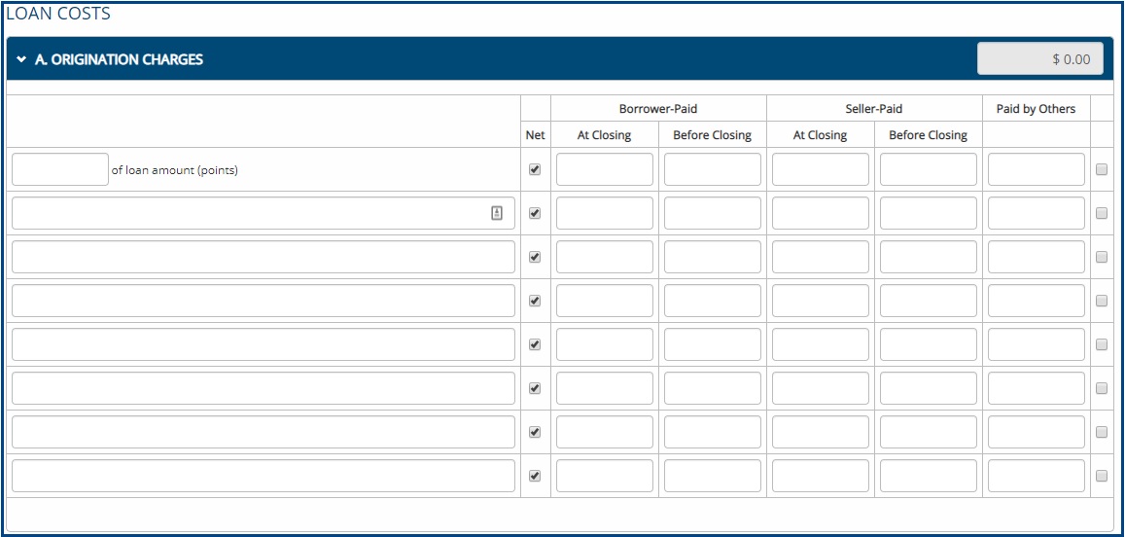Viewport: 1125px width, 537px height.
Task: Click the $ 0.00 origination charges total box
Action: click(1040, 59)
